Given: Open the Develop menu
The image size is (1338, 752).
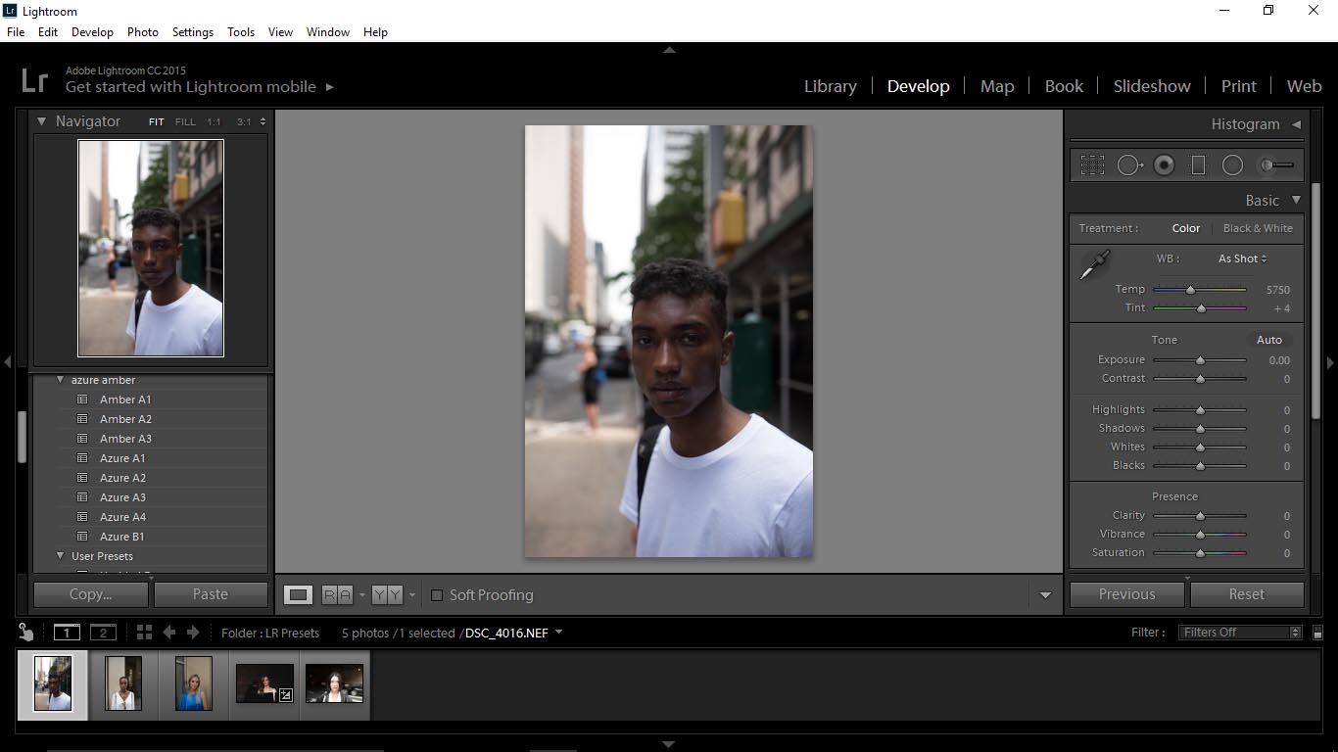Looking at the screenshot, I should pos(92,32).
